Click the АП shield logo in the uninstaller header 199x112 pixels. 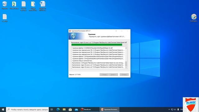(73, 36)
